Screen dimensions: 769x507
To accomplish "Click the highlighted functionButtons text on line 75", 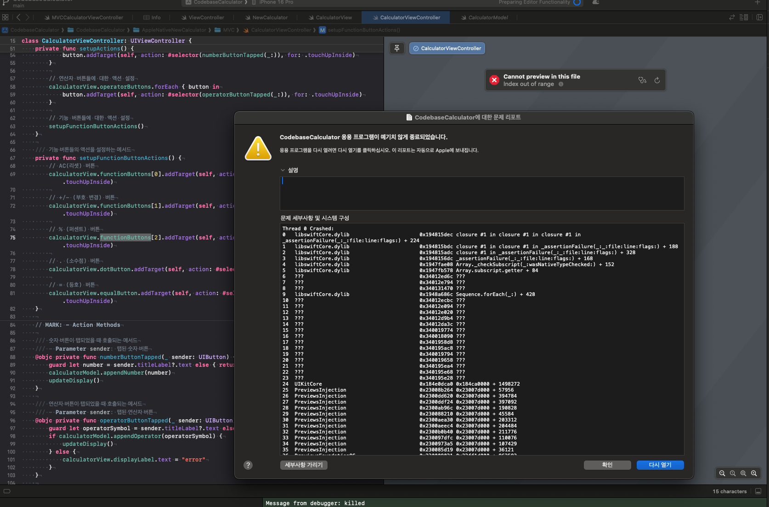I will click(x=125, y=238).
